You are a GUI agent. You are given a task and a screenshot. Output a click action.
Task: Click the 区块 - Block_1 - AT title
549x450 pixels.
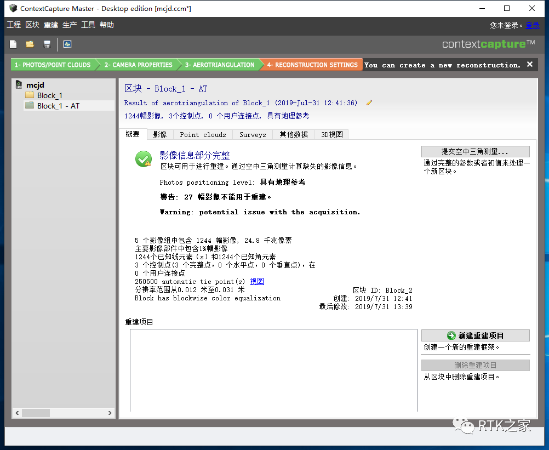tap(165, 89)
